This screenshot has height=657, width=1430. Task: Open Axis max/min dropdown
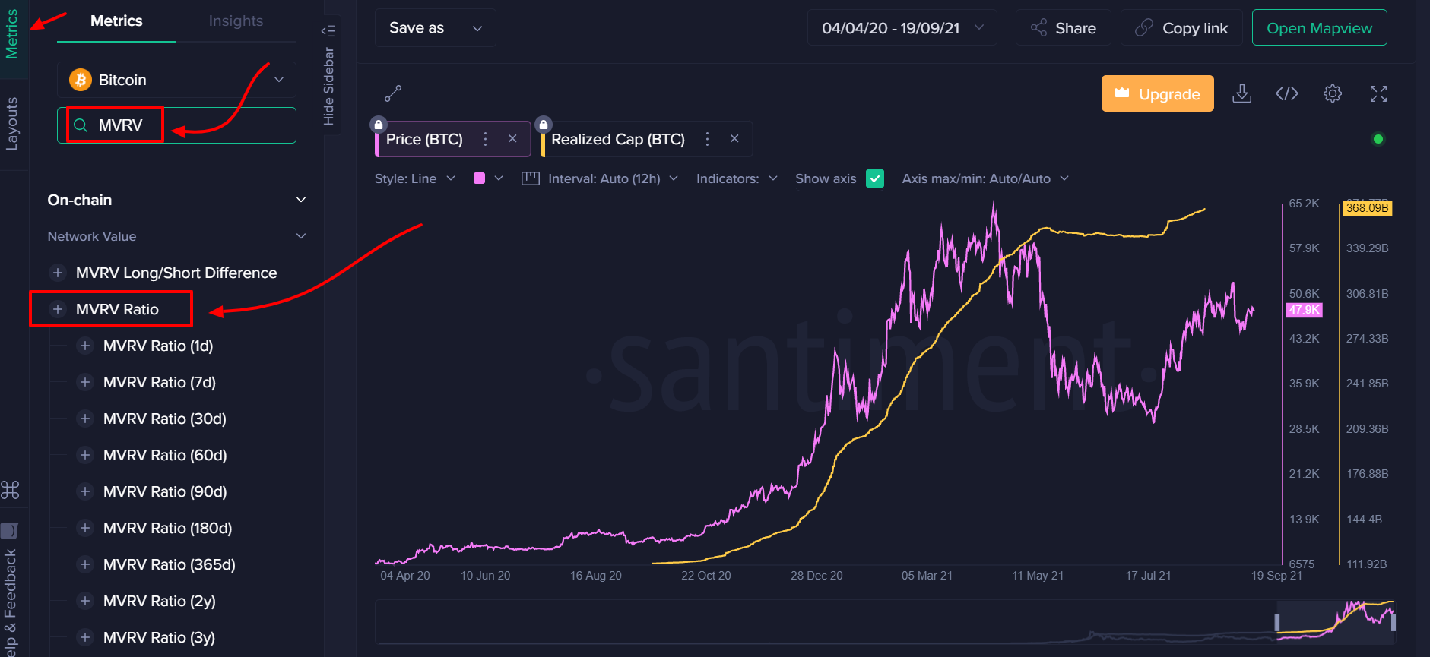(985, 178)
